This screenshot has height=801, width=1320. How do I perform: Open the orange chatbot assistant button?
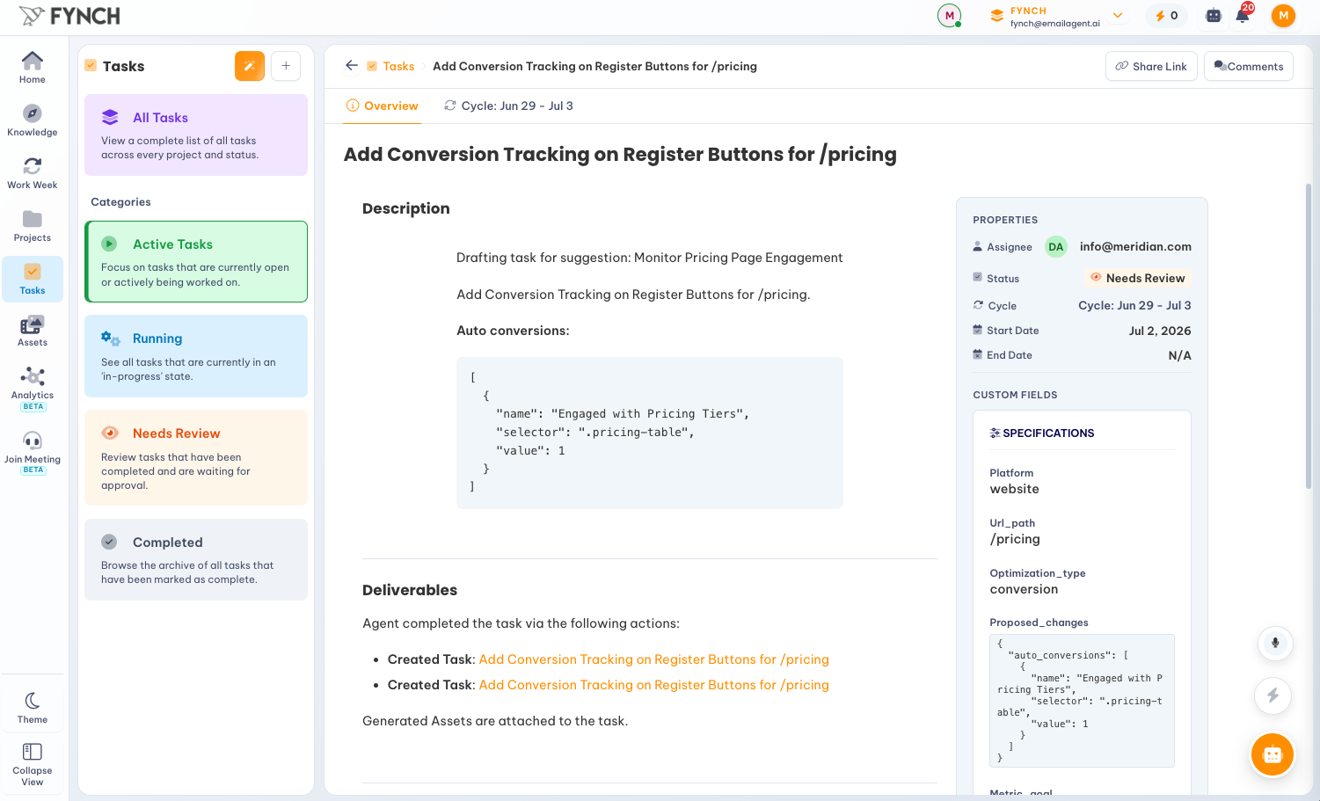(1273, 754)
